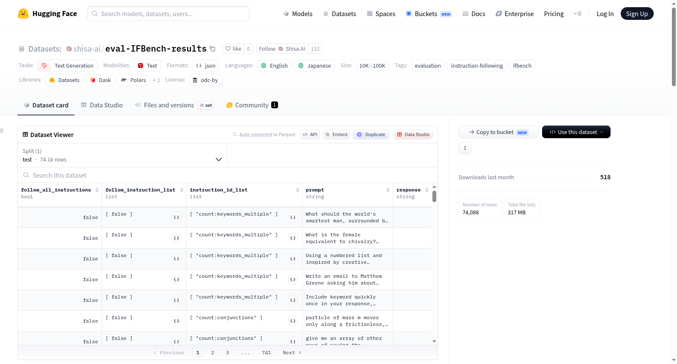Click the 10K - 100K size tag
Viewport: 677px width, 364px height.
click(372, 66)
